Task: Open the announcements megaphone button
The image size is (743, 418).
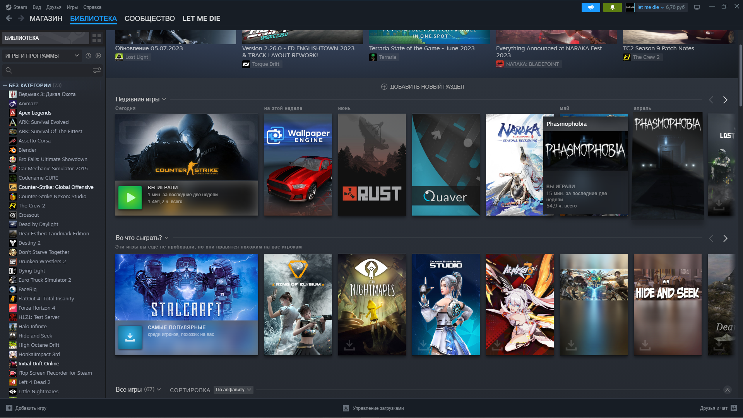Action: (591, 7)
